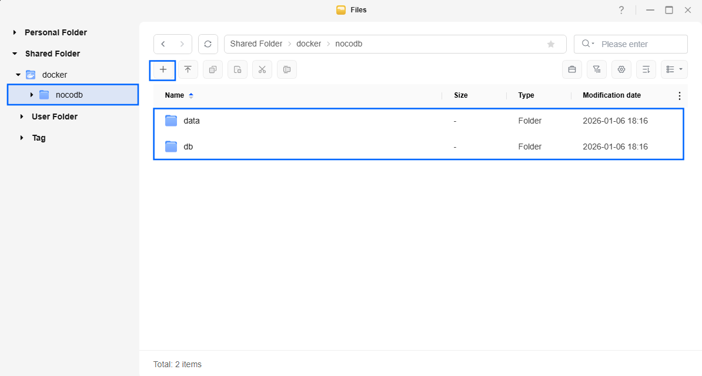Refresh the current folder listing
Viewport: 702px width, 376px height.
point(208,44)
